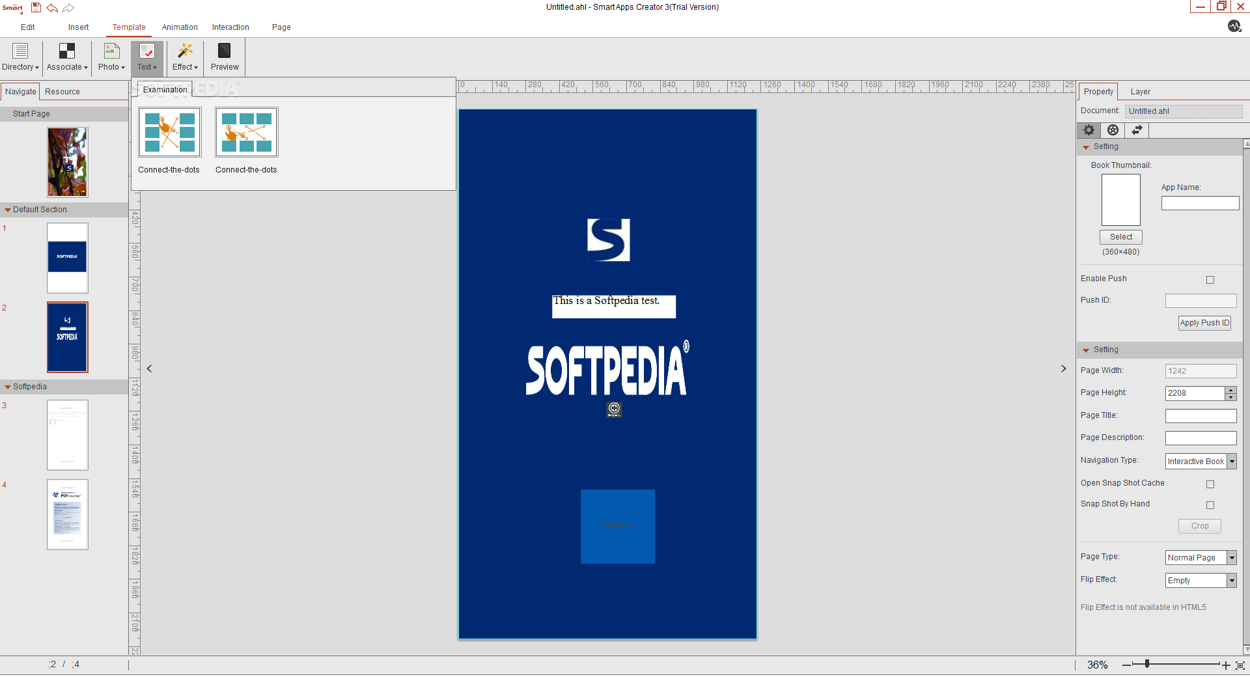Click Page Description input field
The height and width of the screenshot is (677, 1250).
pyautogui.click(x=1201, y=438)
